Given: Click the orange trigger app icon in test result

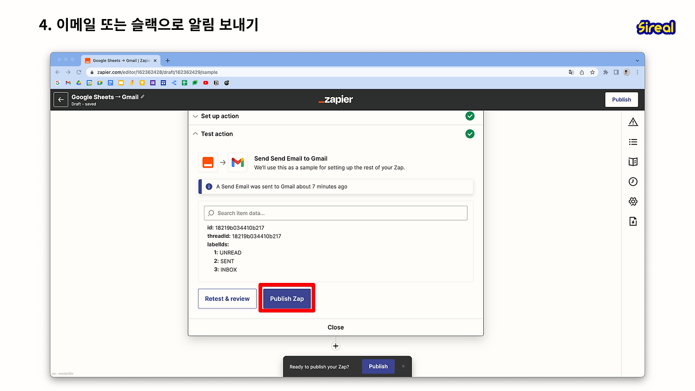Looking at the screenshot, I should (208, 162).
